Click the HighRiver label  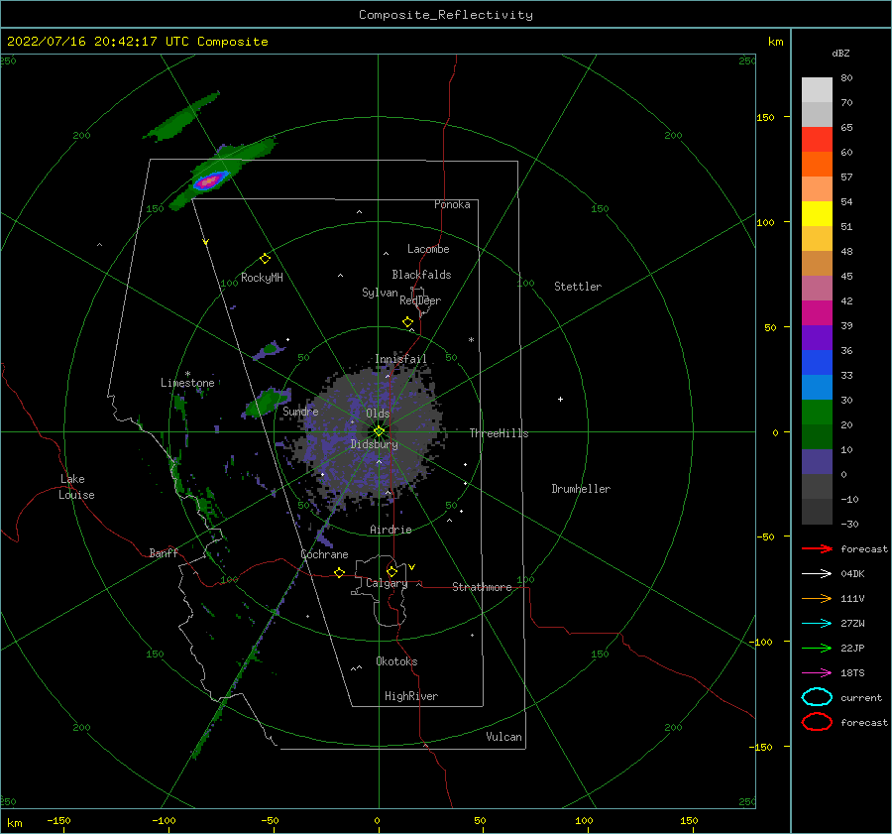411,696
